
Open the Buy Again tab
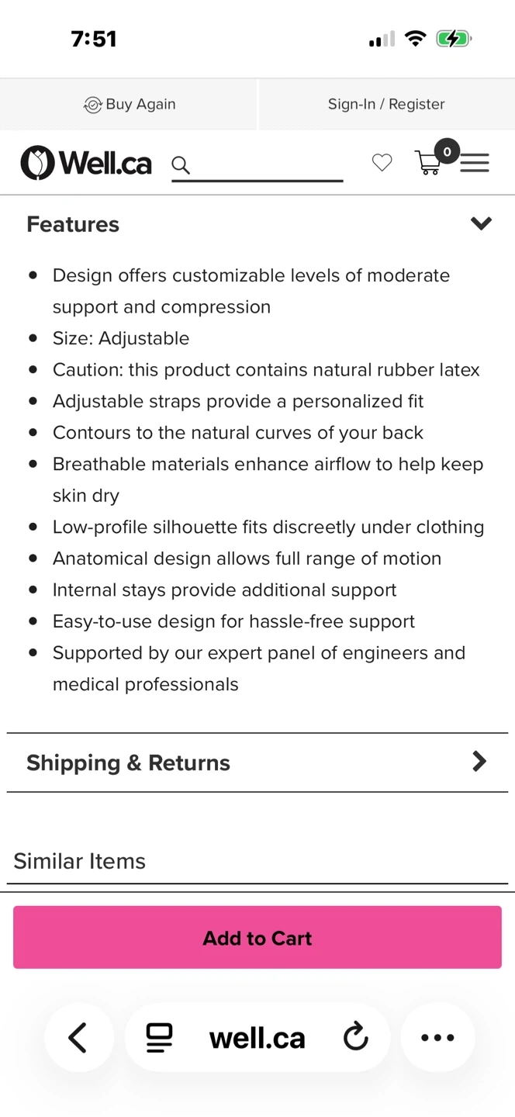point(130,104)
